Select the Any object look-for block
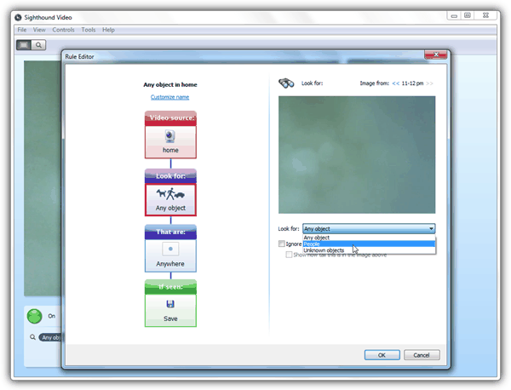Image resolution: width=511 pixels, height=390 pixels. (170, 200)
